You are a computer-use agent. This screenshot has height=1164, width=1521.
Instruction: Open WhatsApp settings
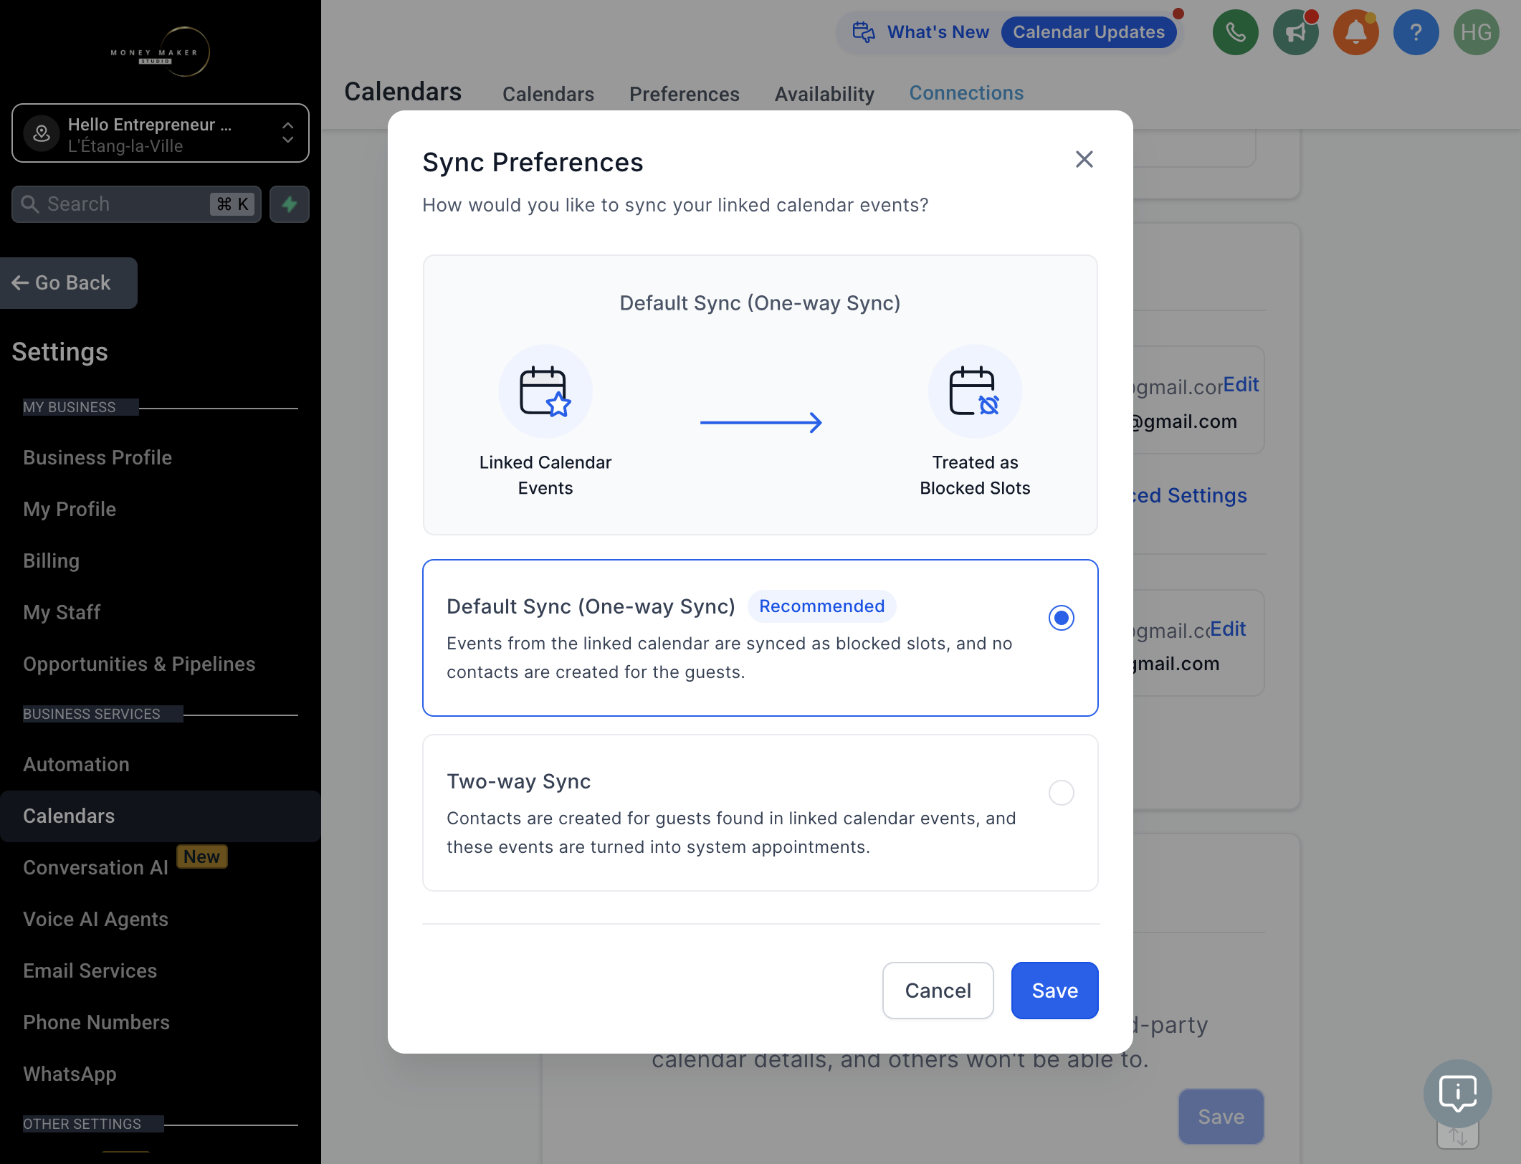click(x=70, y=1074)
